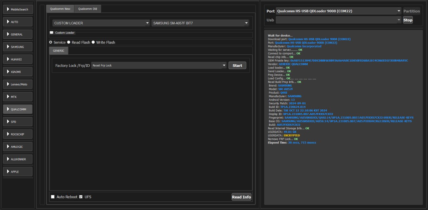Open the AUTO sidebar section

[18, 22]
